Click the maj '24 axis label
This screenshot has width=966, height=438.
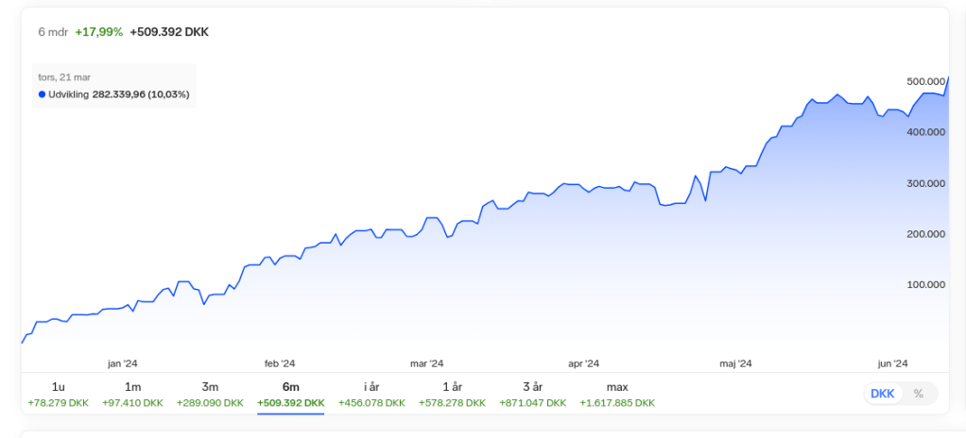(735, 363)
